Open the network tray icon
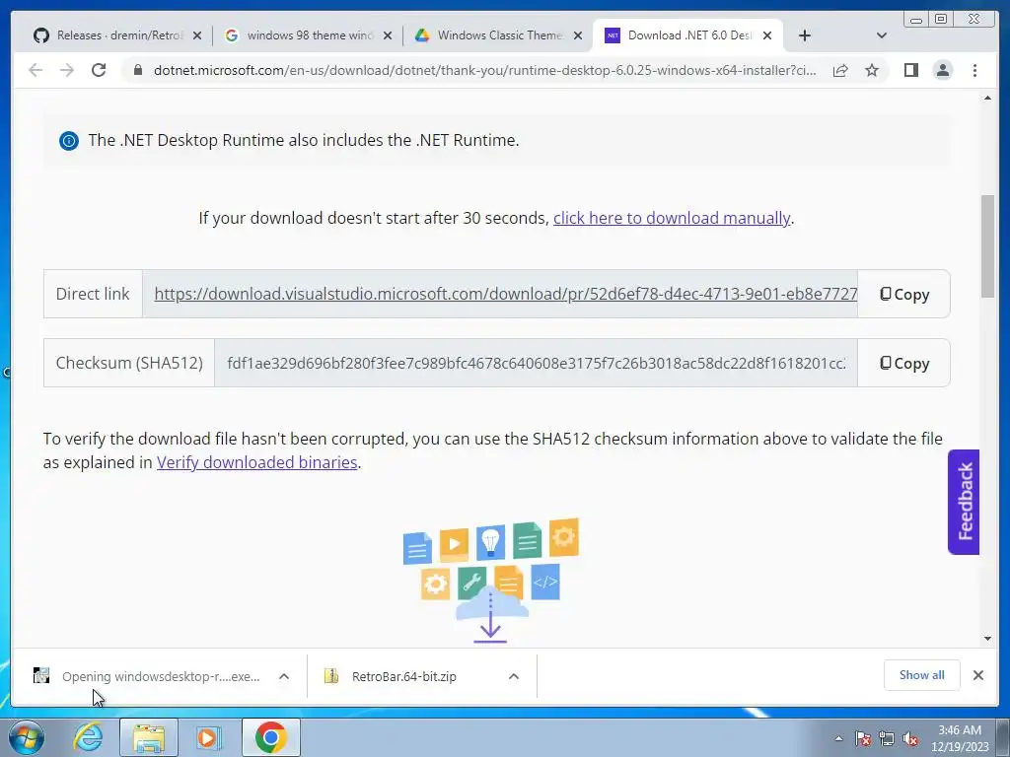Image resolution: width=1010 pixels, height=757 pixels. coord(887,739)
